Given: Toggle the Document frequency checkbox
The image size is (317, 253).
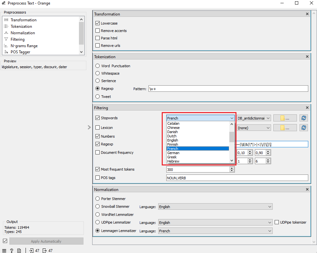Looking at the screenshot, I should [x=98, y=153].
